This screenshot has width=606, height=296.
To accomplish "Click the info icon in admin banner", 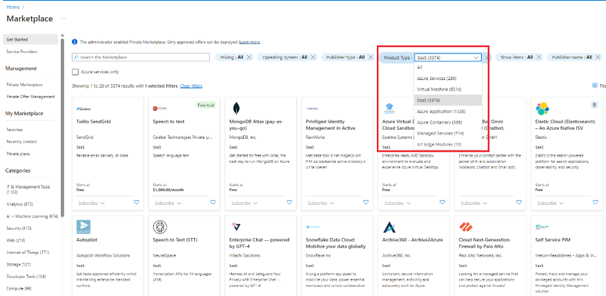I will pyautogui.click(x=75, y=42).
